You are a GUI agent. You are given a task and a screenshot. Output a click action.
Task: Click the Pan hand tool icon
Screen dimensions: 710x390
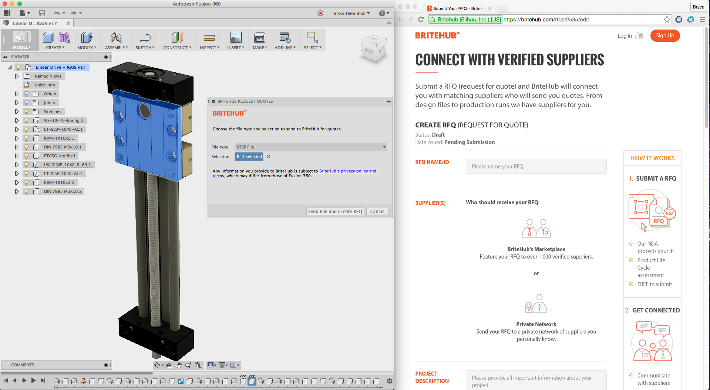pyautogui.click(x=179, y=365)
